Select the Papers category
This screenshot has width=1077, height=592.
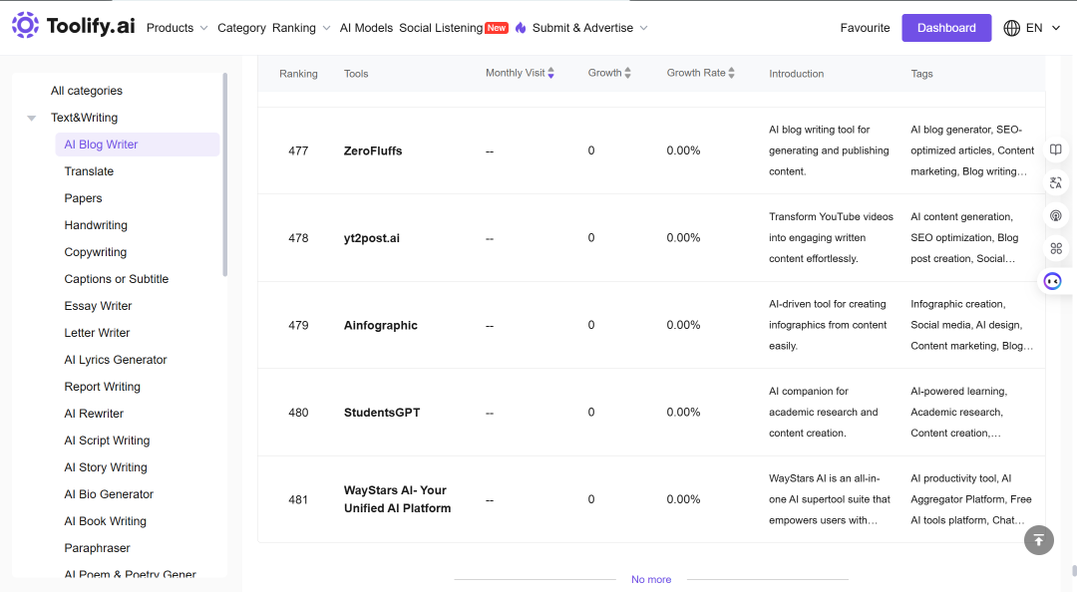[x=83, y=197]
